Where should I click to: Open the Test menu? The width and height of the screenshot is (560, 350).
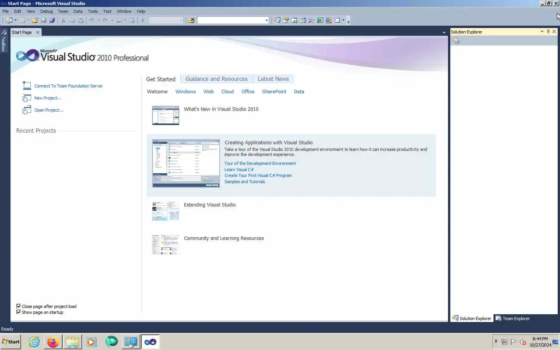point(107,11)
